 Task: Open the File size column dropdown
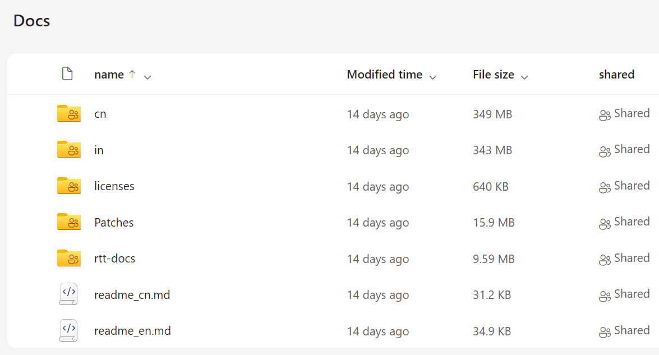click(x=524, y=77)
